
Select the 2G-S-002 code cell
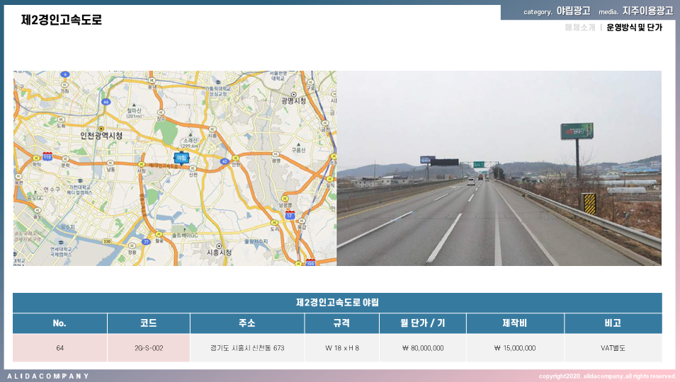pyautogui.click(x=149, y=348)
